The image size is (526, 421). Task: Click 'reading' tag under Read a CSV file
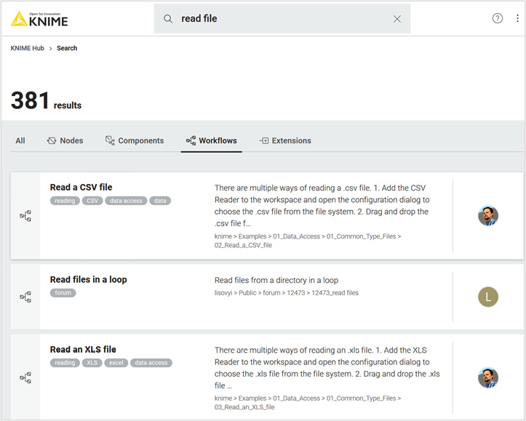click(x=65, y=201)
